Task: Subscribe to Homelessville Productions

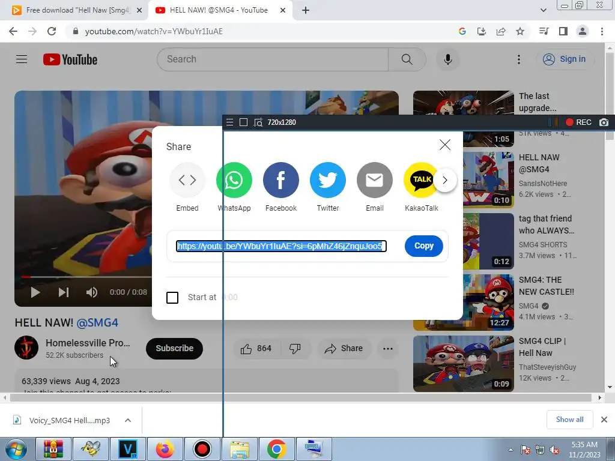Action: [174, 348]
